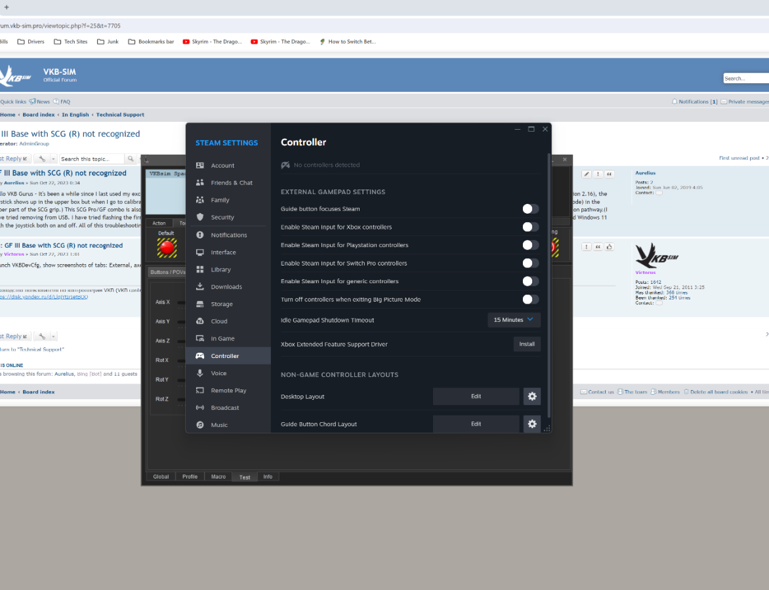Click the Search this topic field
The height and width of the screenshot is (590, 769).
(x=92, y=159)
